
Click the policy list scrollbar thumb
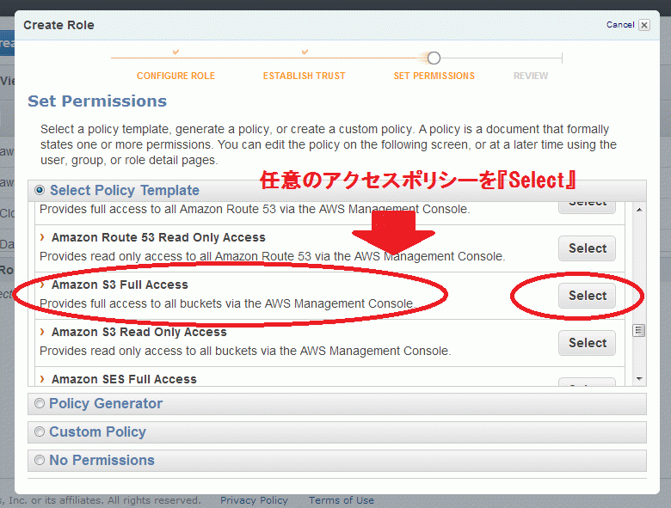[x=639, y=331]
